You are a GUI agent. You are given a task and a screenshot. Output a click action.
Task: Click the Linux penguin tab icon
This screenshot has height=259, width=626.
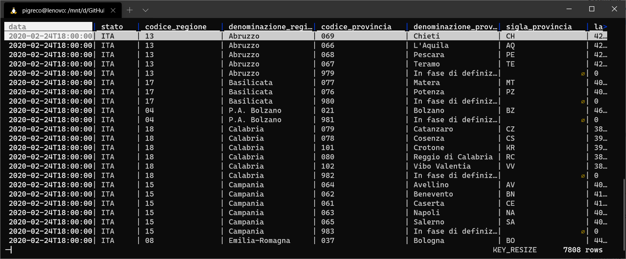(14, 11)
